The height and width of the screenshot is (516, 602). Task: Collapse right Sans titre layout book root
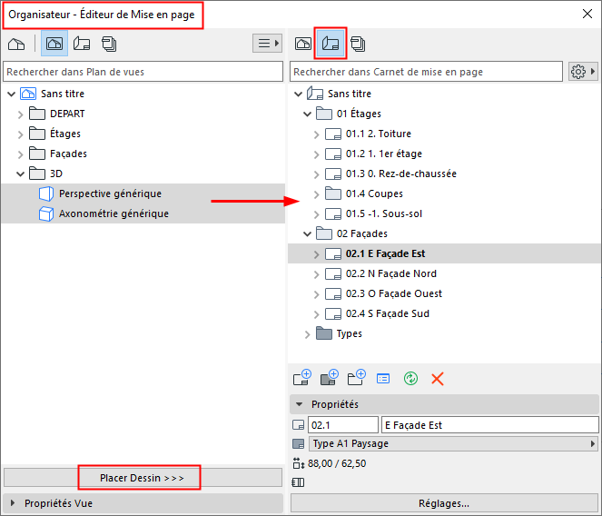[299, 94]
